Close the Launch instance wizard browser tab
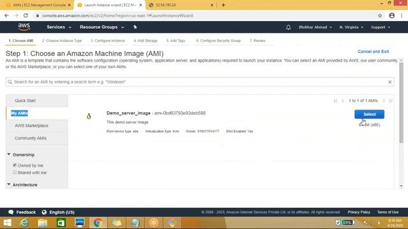Image resolution: width=408 pixels, height=229 pixels. 140,5
